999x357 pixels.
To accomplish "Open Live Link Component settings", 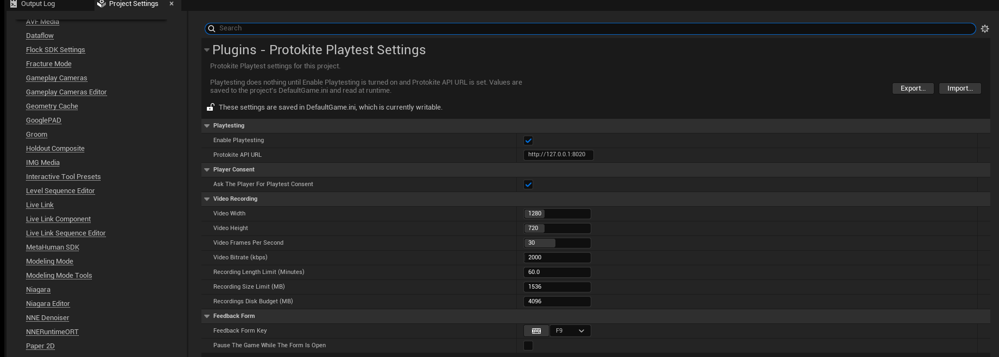I will [x=58, y=219].
